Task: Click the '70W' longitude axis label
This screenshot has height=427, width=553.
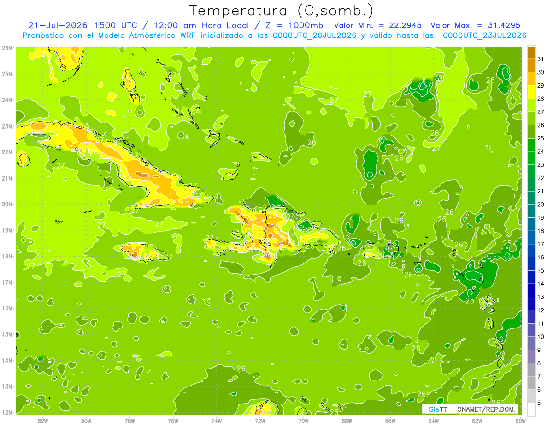Action: (303, 421)
